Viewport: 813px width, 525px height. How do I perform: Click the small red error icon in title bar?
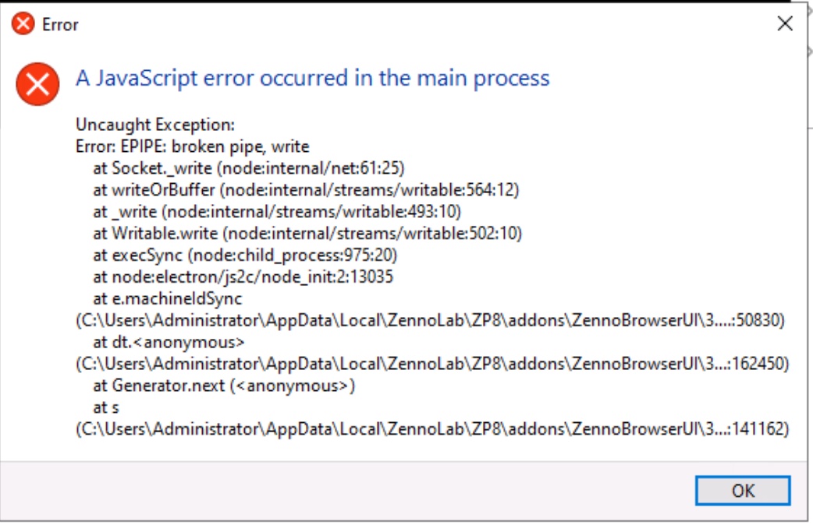(x=23, y=24)
